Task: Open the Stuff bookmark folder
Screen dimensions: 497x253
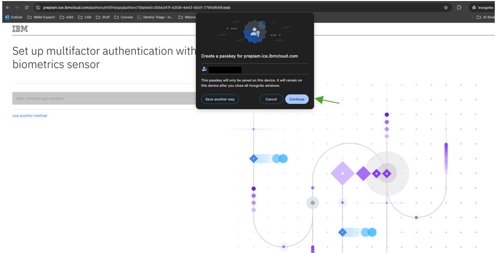Action: (x=103, y=17)
